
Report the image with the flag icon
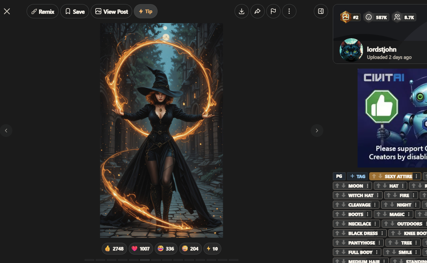coord(273,11)
